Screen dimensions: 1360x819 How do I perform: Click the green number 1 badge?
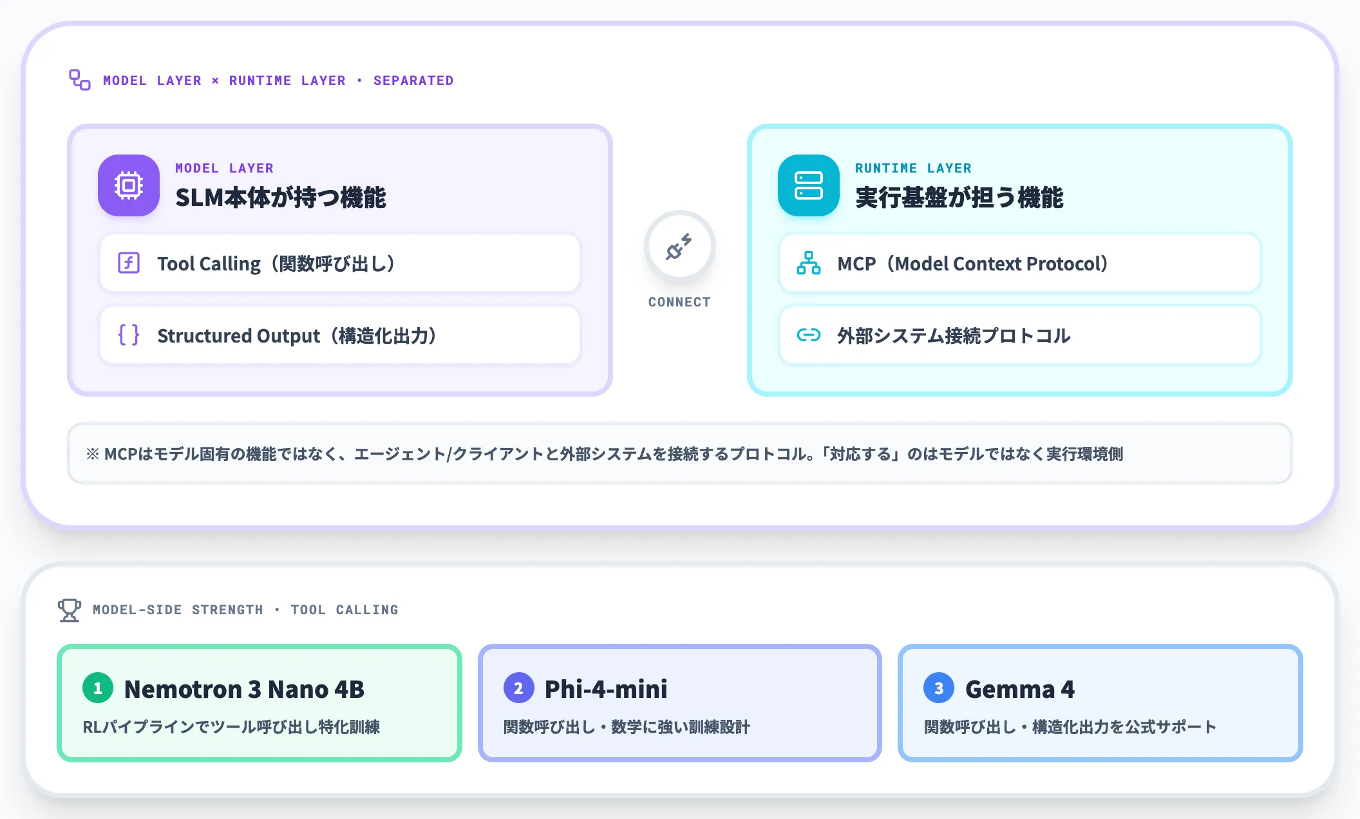coord(98,688)
